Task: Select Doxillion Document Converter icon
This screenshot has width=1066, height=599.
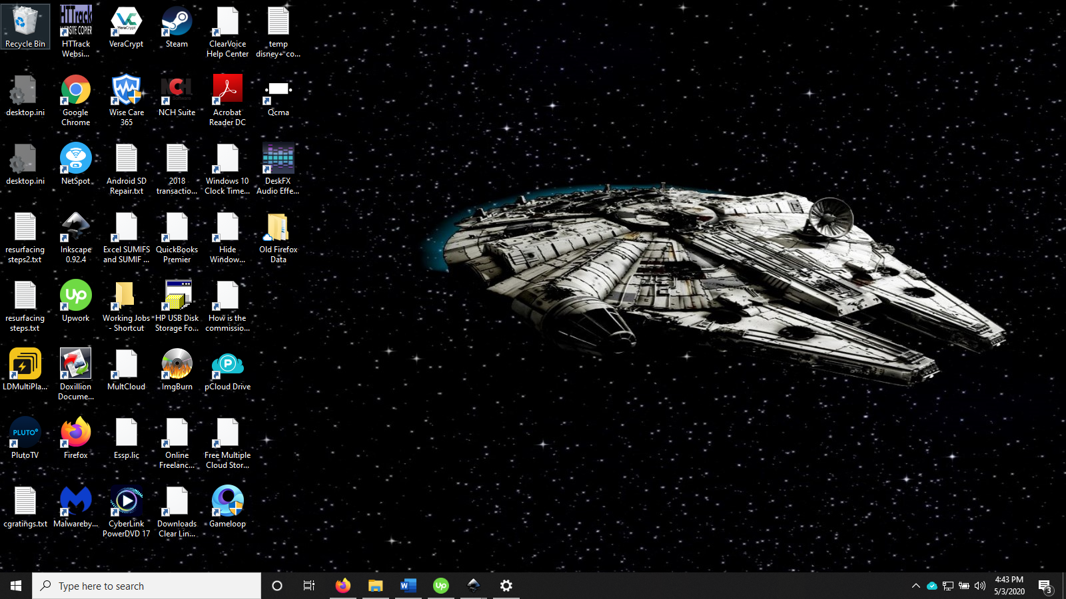Action: pyautogui.click(x=76, y=374)
